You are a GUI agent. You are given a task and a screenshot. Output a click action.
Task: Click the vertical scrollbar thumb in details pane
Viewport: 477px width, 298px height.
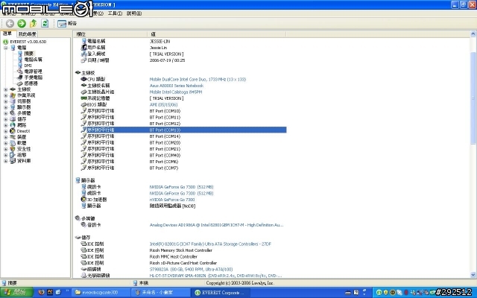click(x=473, y=98)
